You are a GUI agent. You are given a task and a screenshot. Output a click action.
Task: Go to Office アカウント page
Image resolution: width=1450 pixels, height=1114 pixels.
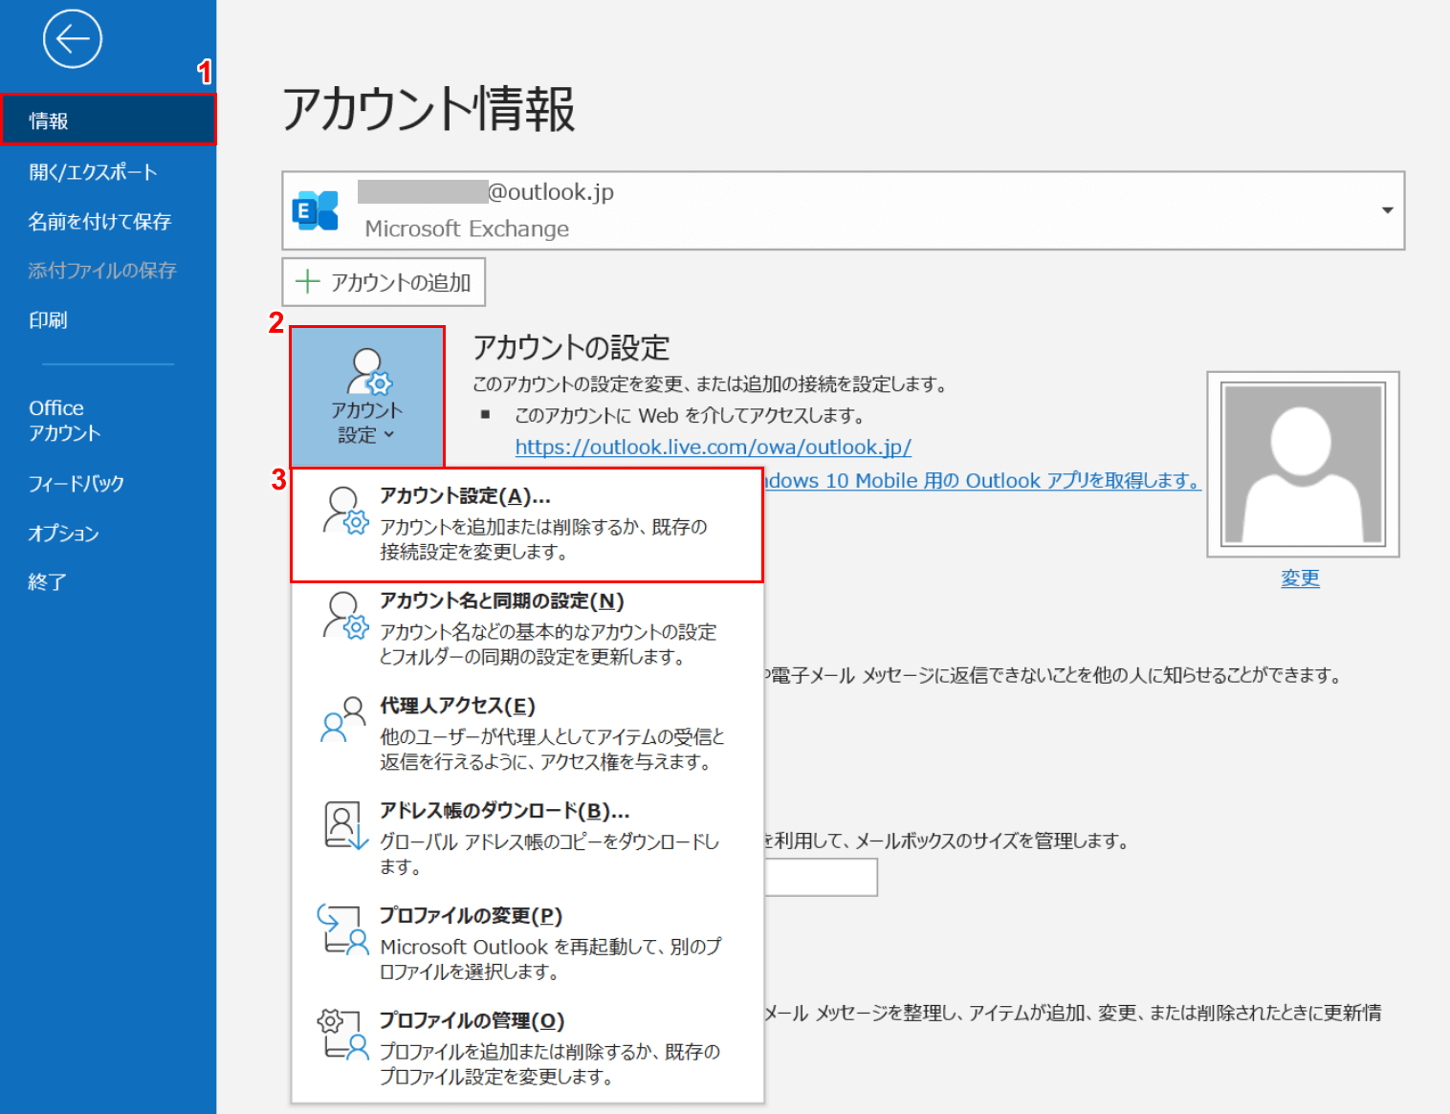point(64,421)
